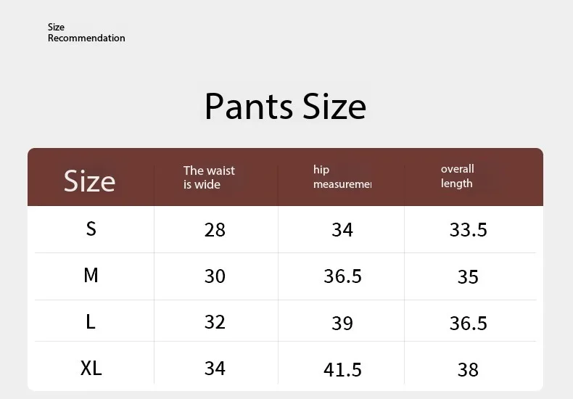Select the S size row label
The image size is (573, 399).
tap(91, 229)
